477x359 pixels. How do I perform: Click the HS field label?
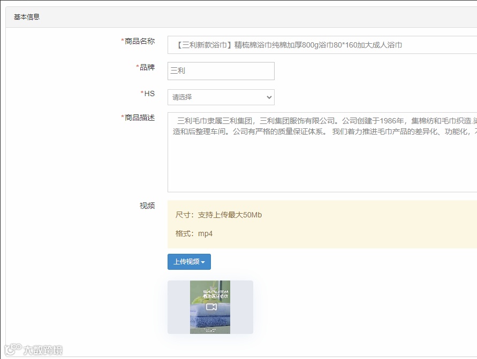(148, 93)
